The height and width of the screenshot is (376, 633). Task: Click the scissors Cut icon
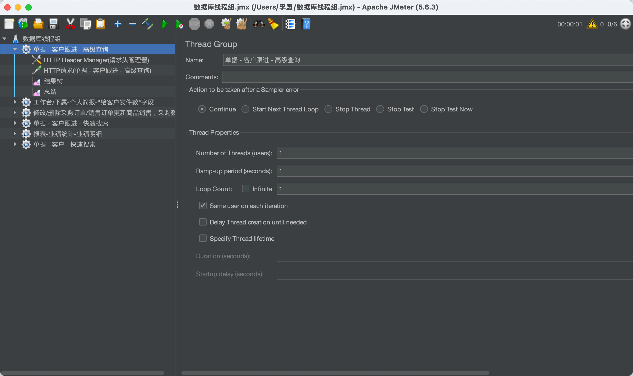70,24
